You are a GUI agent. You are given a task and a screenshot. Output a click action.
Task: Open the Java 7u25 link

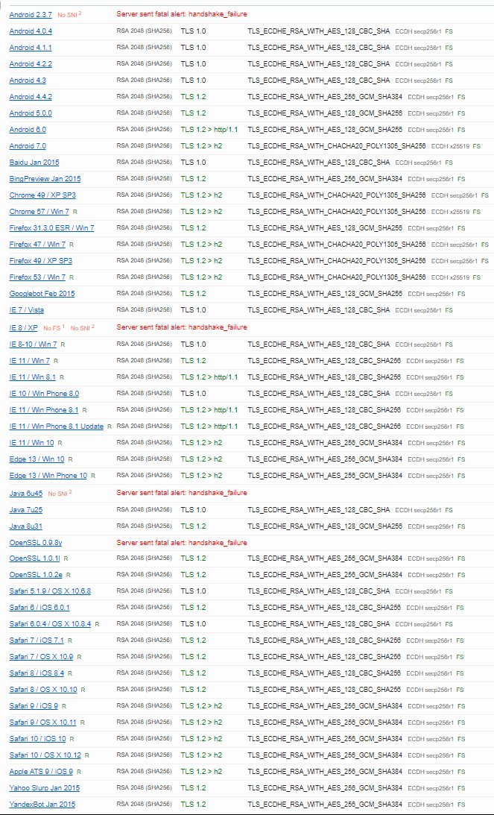click(26, 509)
